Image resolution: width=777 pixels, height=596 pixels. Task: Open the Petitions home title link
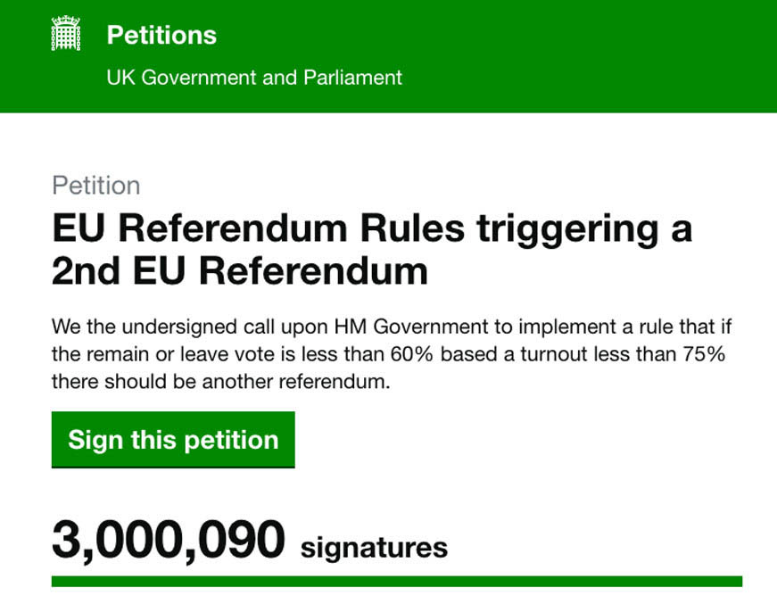[161, 35]
